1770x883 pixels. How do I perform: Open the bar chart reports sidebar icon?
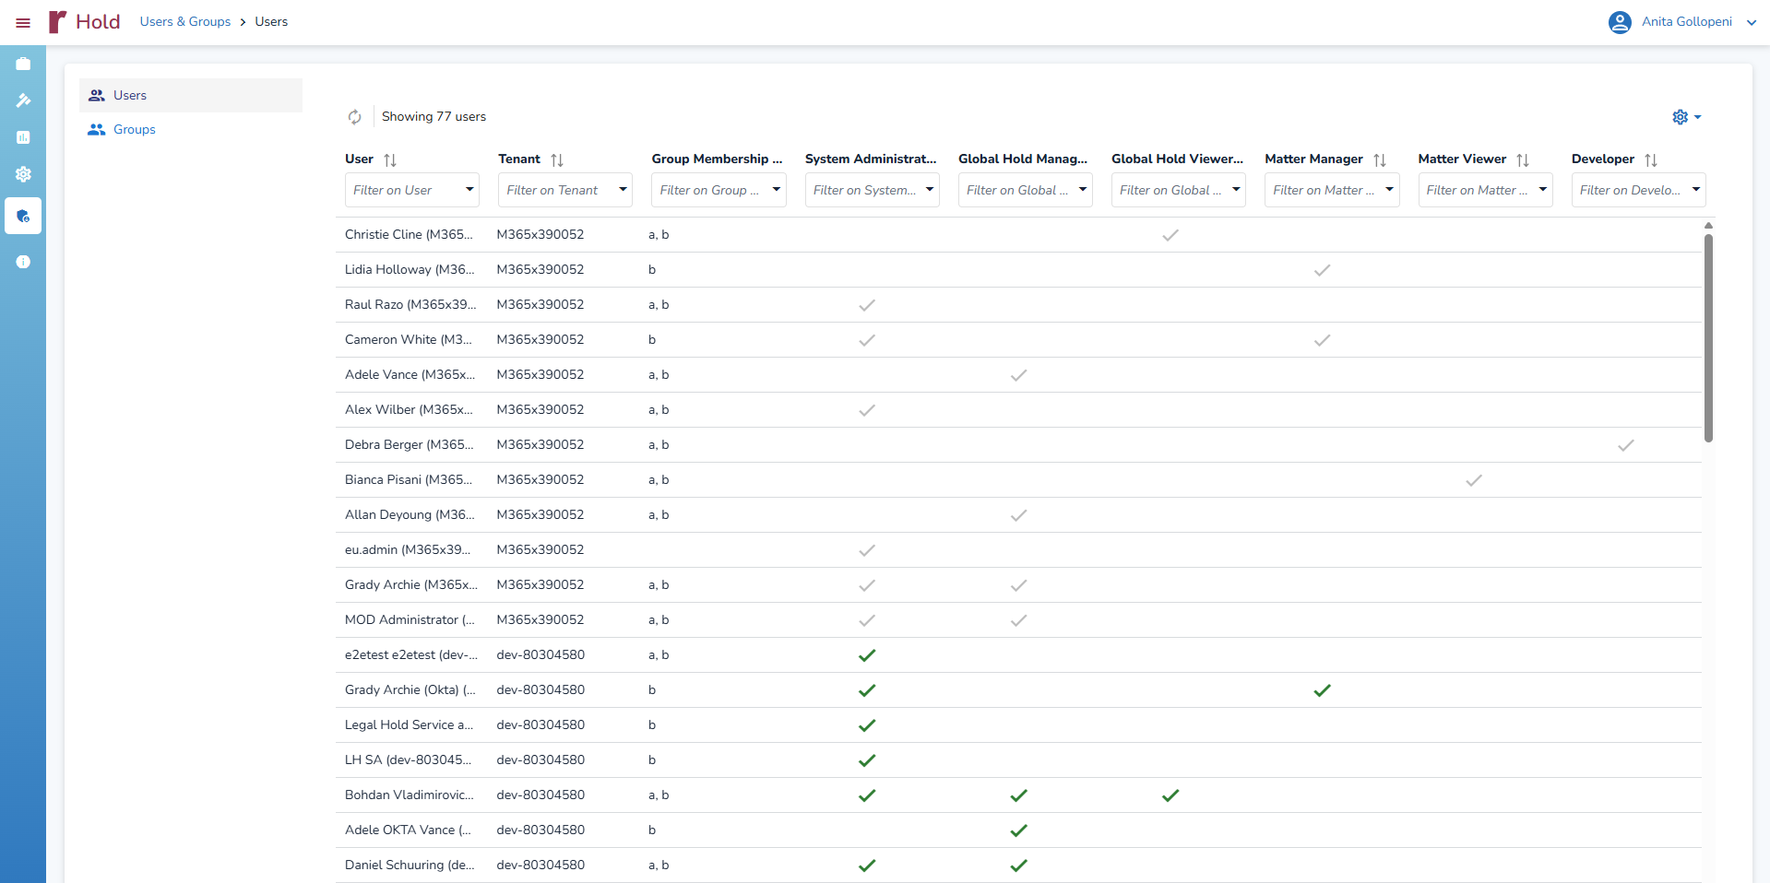23,137
